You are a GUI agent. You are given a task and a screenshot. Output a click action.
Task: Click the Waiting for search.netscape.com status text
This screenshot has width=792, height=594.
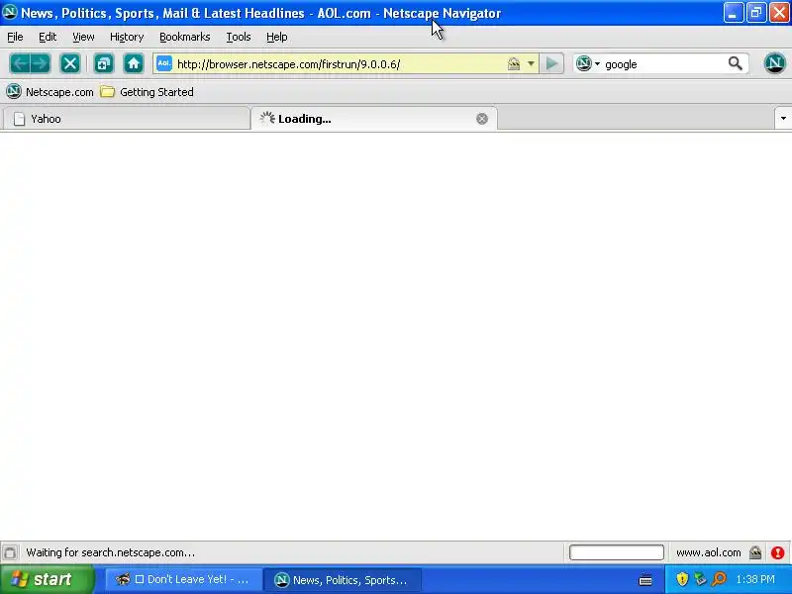(x=111, y=552)
